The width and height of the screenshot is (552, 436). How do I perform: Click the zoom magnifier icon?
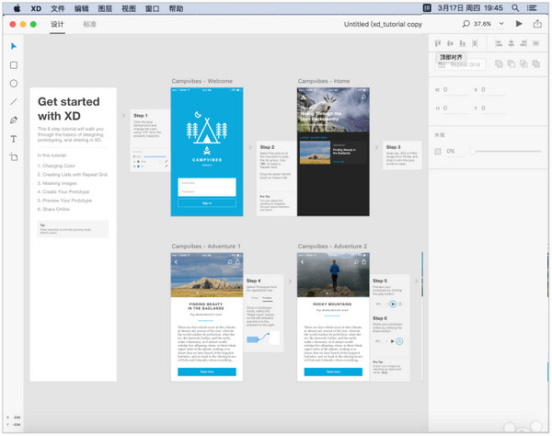466,24
